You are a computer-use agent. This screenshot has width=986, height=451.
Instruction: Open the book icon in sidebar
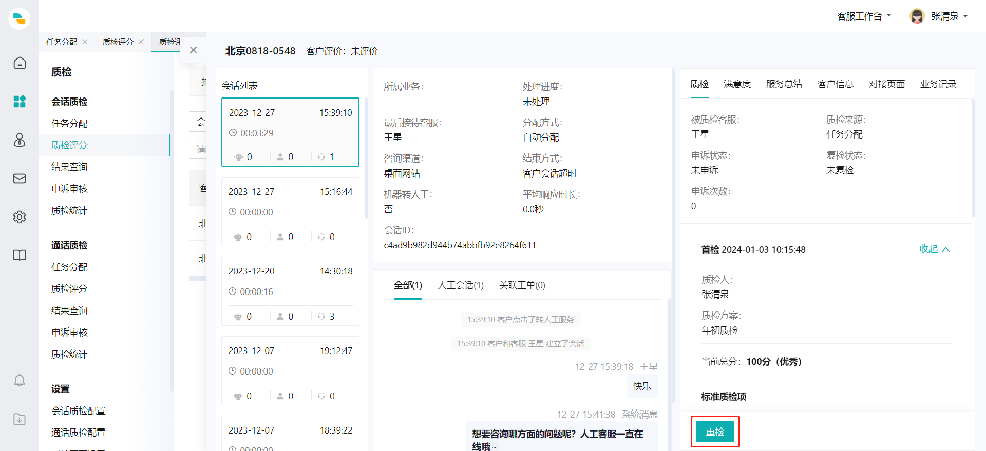click(20, 255)
